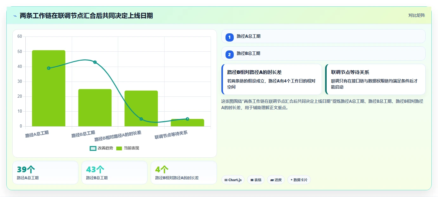This screenshot has height=197, width=438.
Task: Click the Chart.js tag chip
Action: (233, 180)
